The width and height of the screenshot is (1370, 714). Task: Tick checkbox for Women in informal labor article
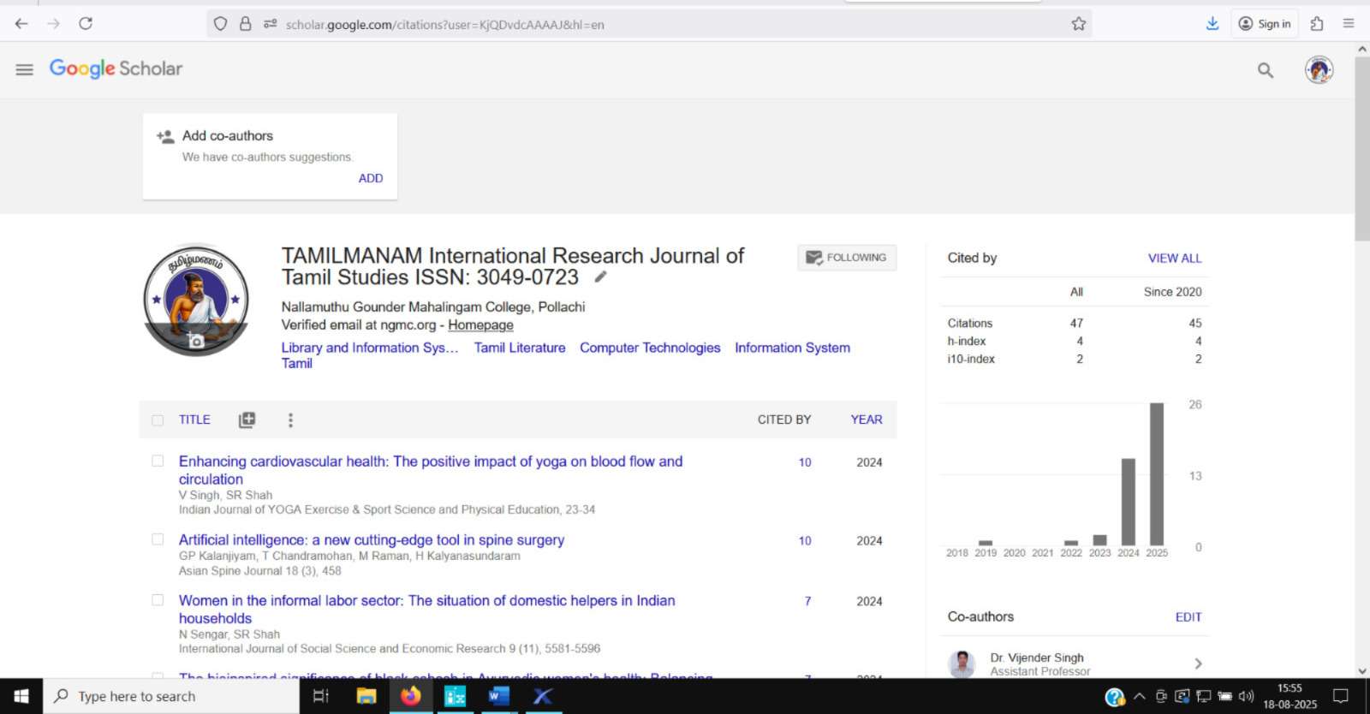tap(158, 600)
